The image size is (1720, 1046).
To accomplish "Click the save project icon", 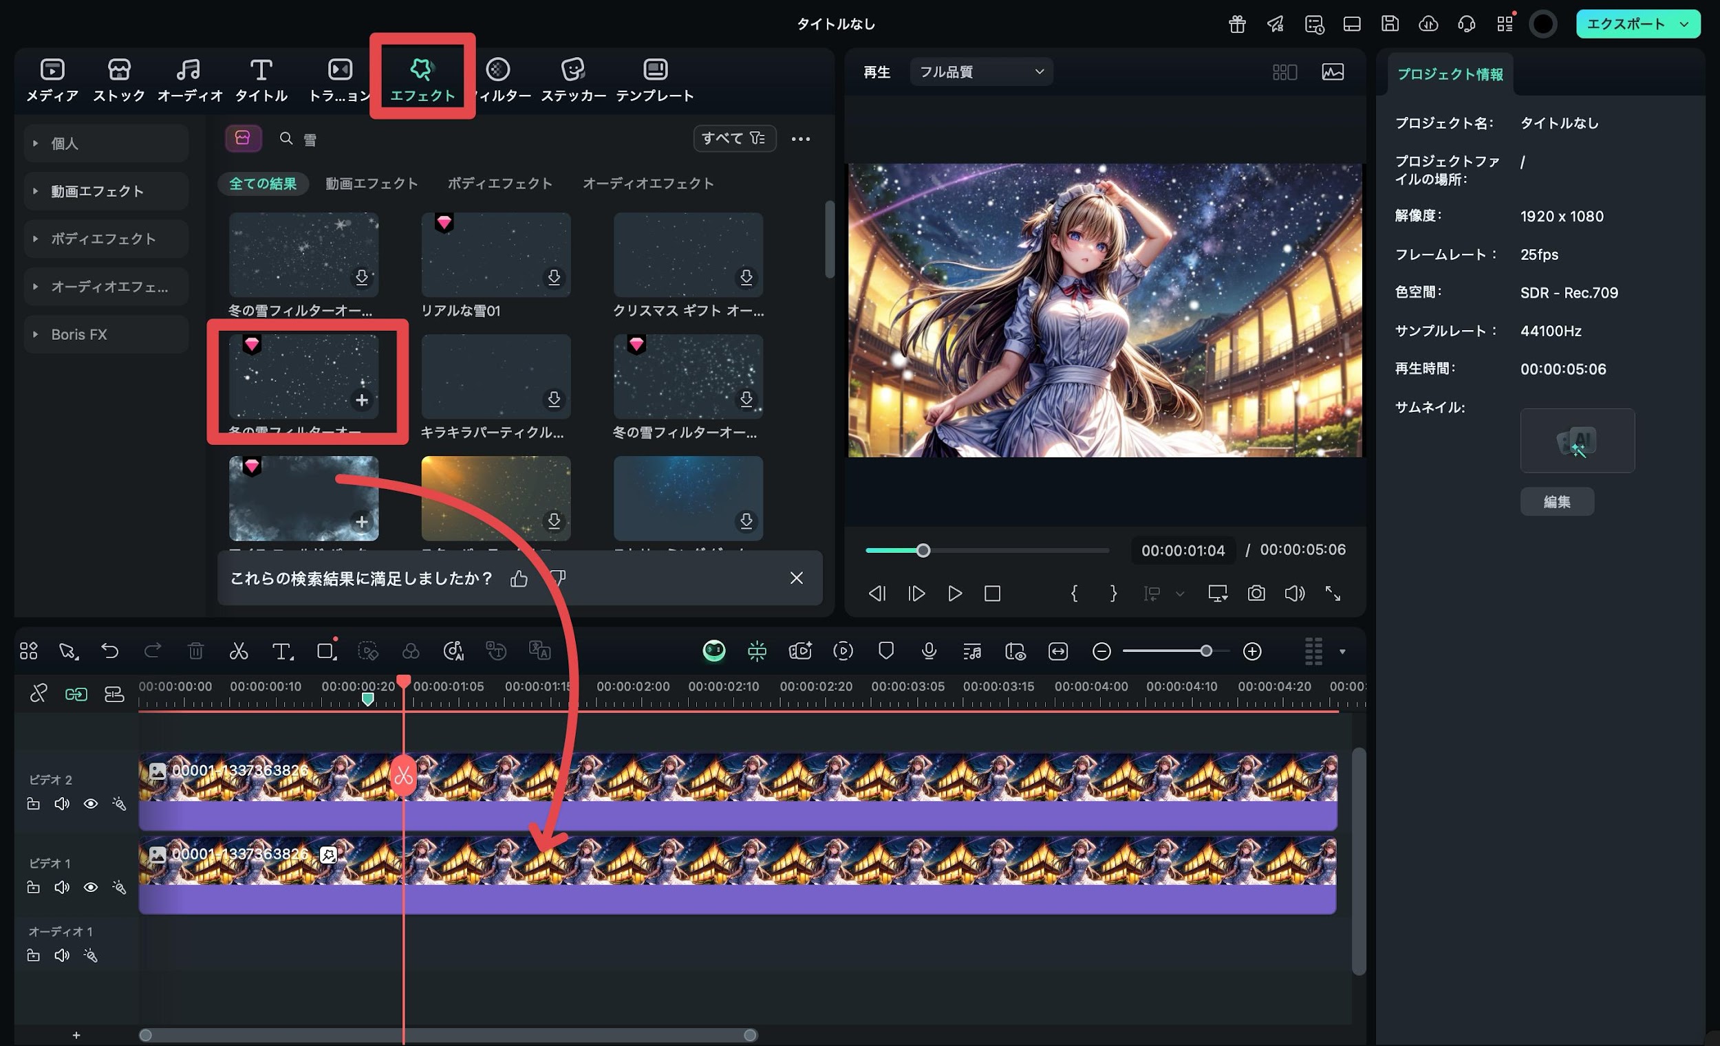I will (x=1390, y=25).
